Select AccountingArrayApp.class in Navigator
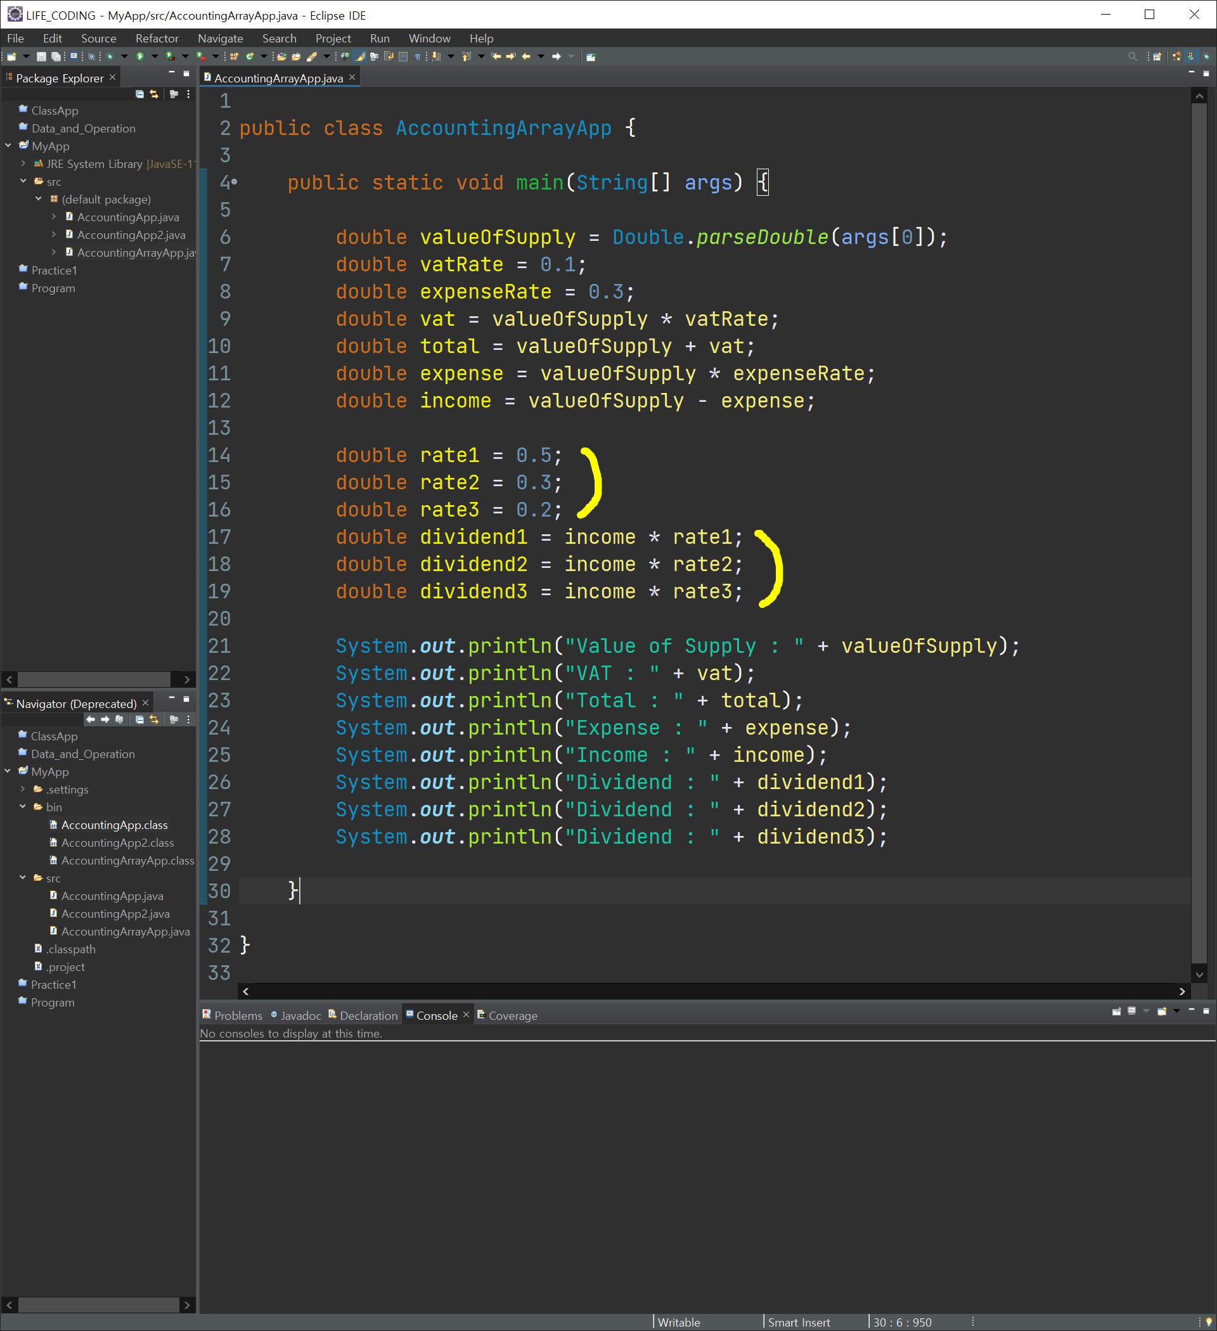 click(x=127, y=860)
